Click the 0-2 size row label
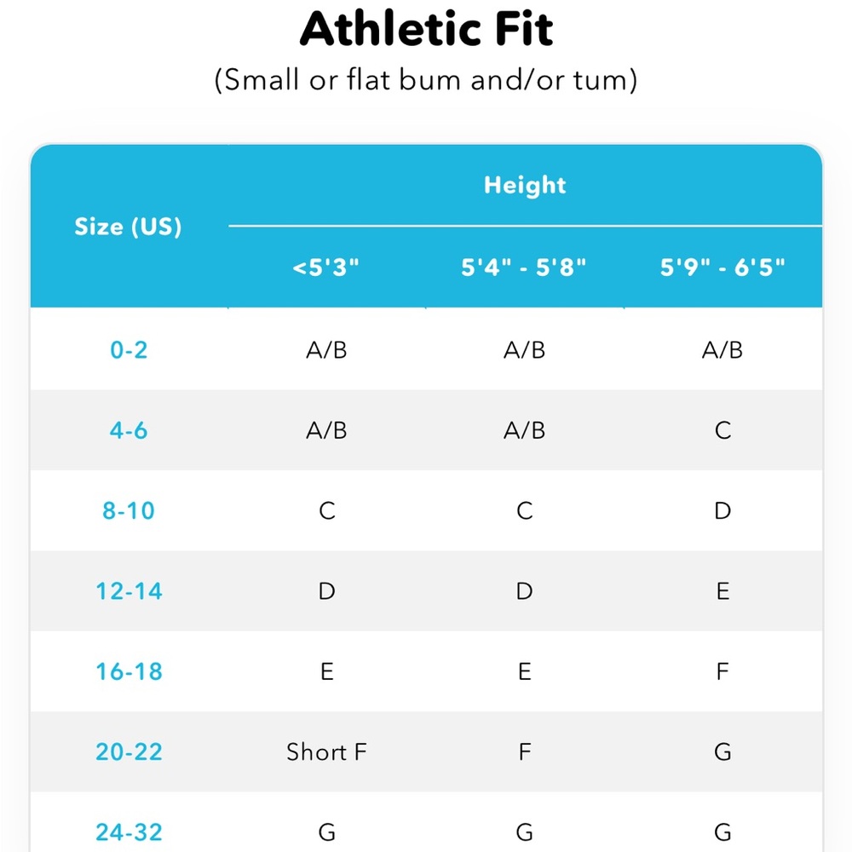This screenshot has width=852, height=852. coord(129,349)
